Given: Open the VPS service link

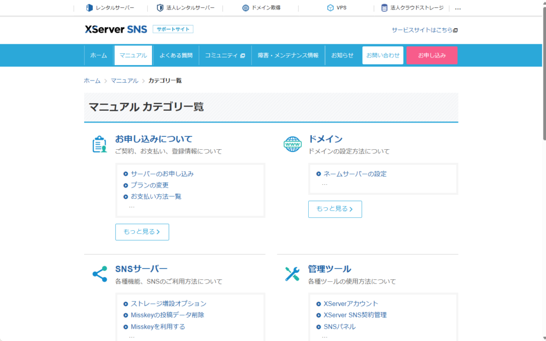Looking at the screenshot, I should pyautogui.click(x=337, y=7).
